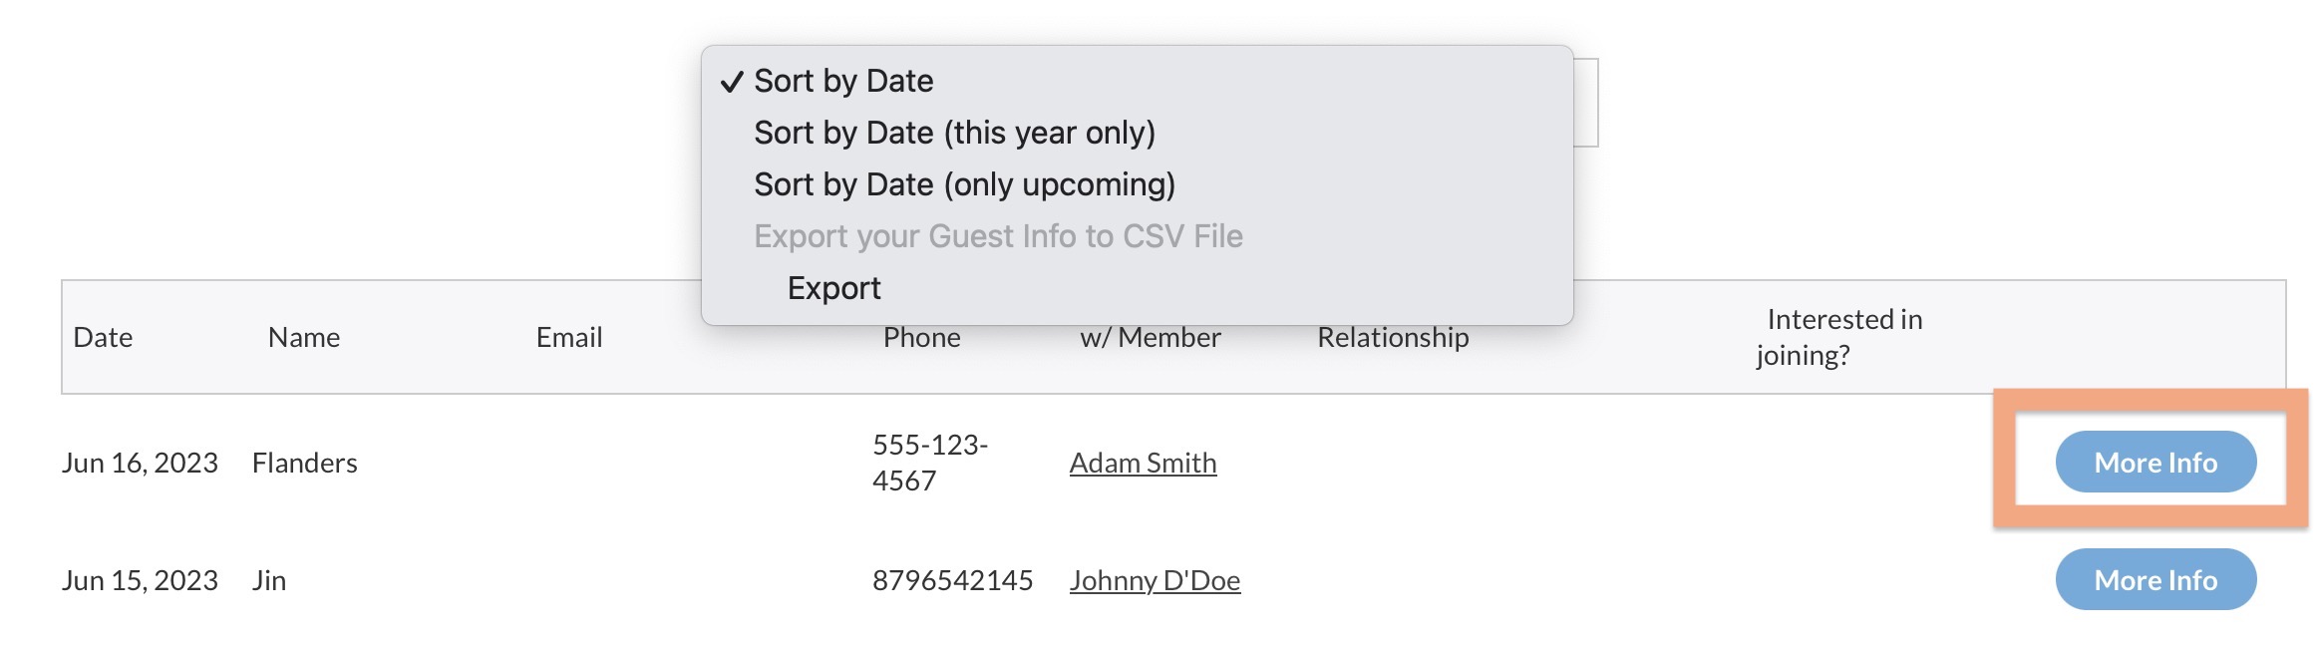Show More Info for guest Jin
2317x646 pixels.
pyautogui.click(x=2155, y=580)
